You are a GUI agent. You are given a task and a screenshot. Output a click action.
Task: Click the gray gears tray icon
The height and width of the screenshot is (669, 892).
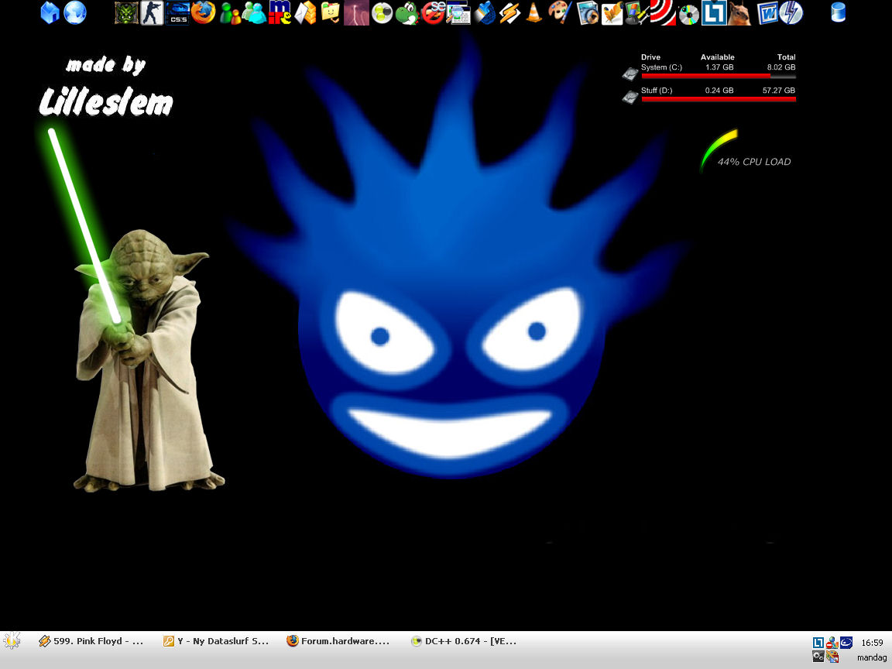[818, 657]
